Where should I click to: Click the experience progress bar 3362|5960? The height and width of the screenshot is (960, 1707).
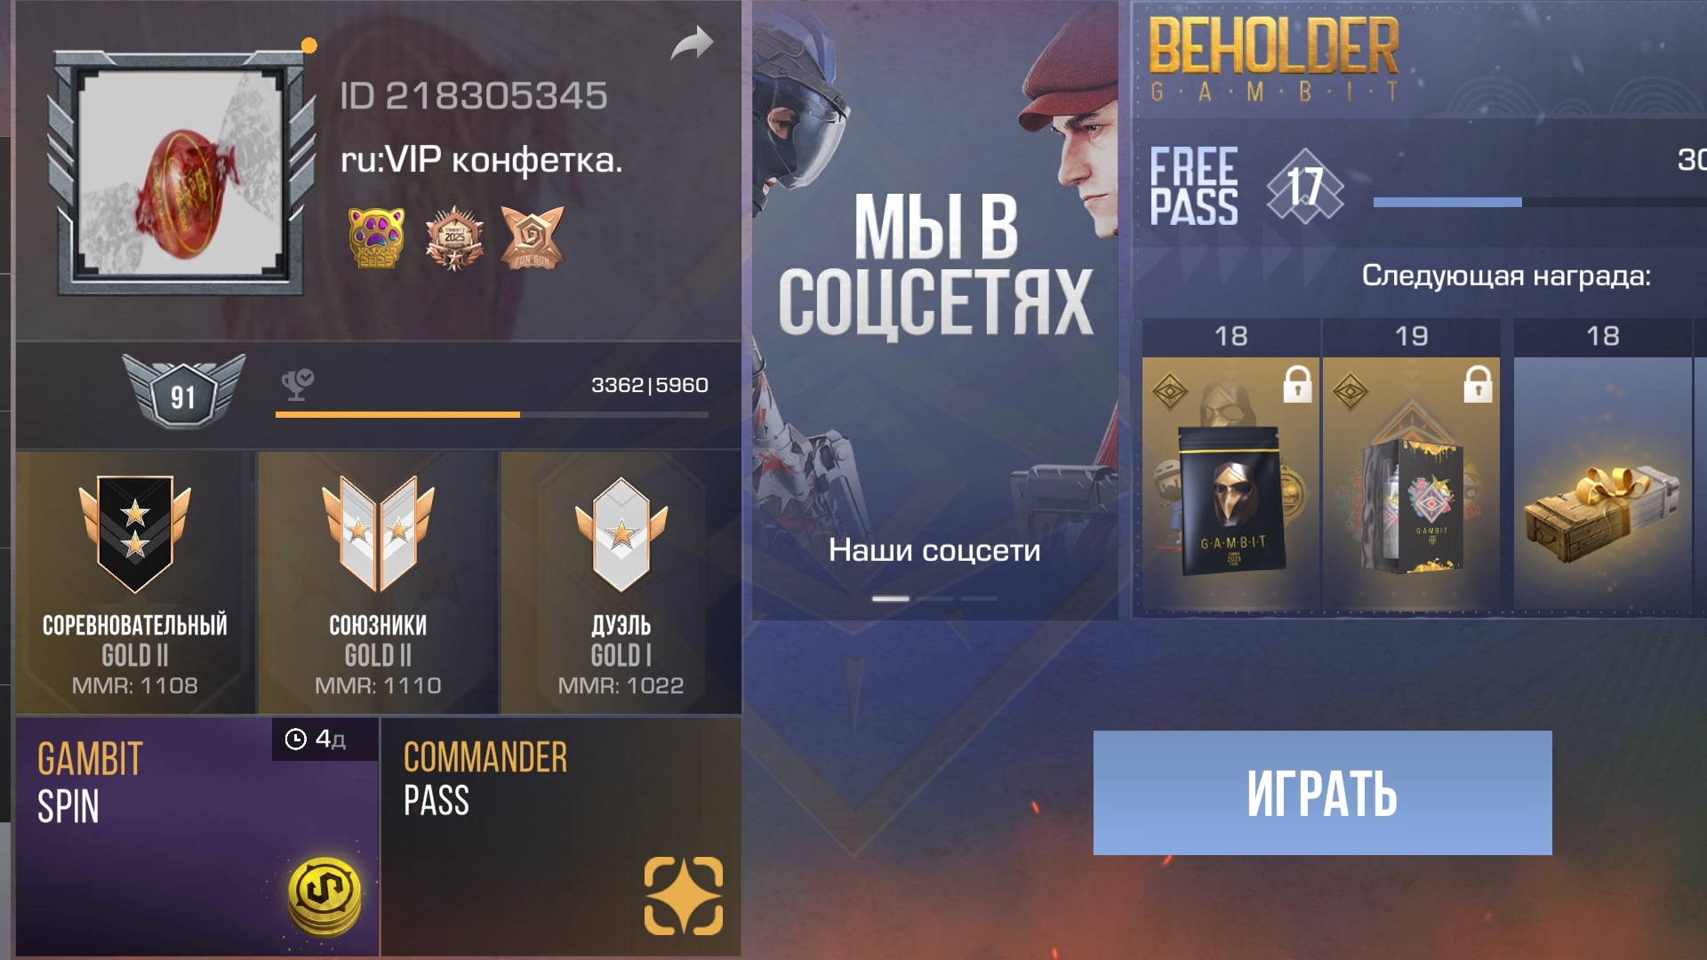point(492,414)
